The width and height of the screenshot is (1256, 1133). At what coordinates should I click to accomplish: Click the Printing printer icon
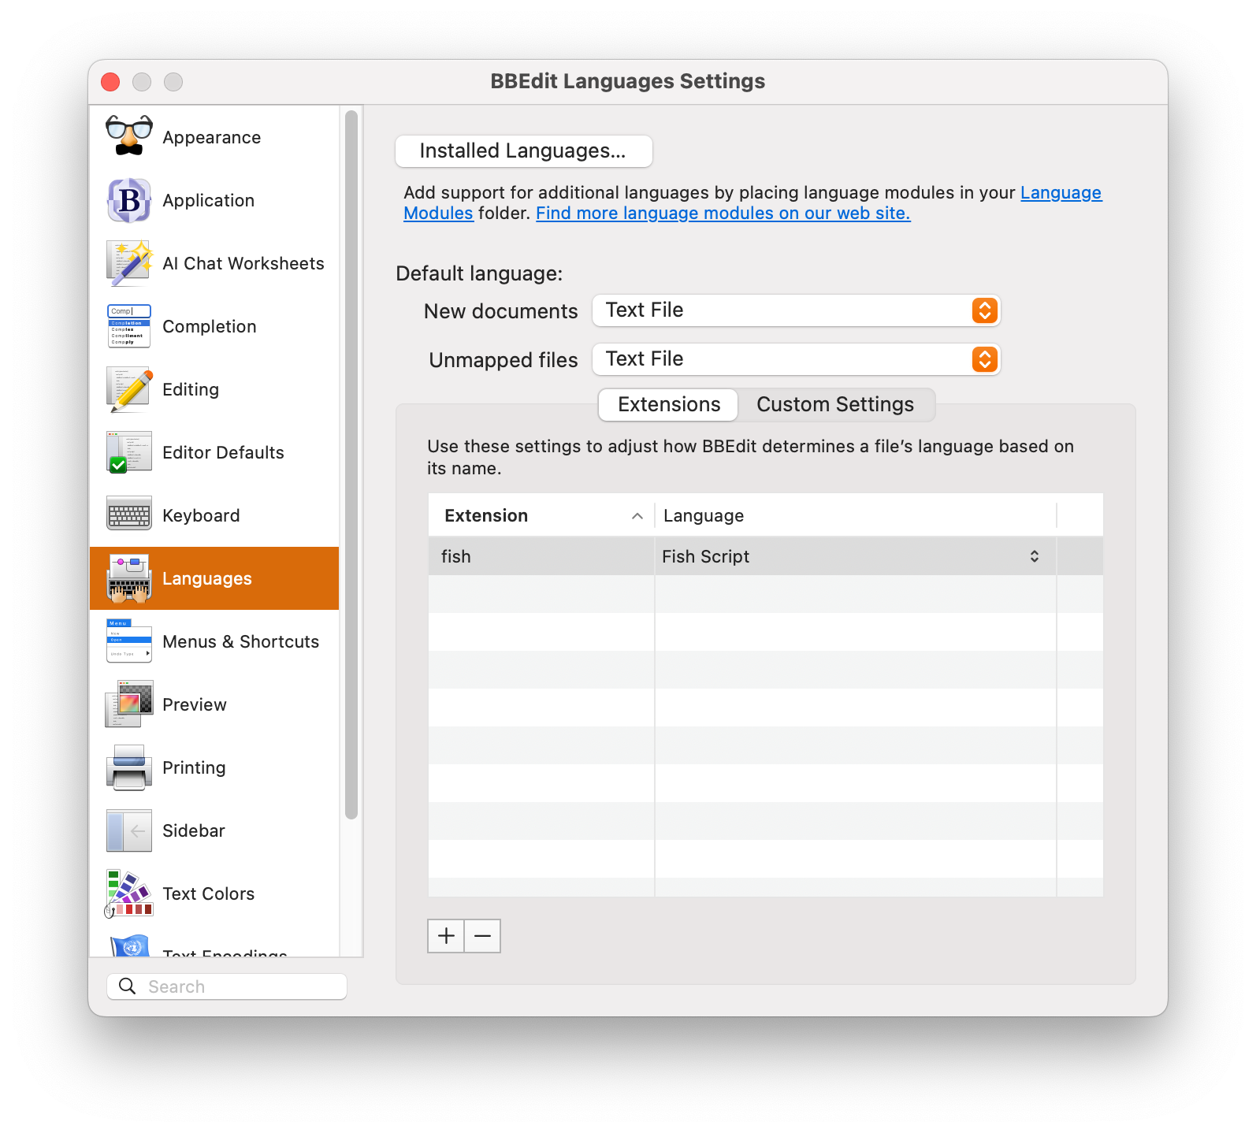tap(129, 767)
